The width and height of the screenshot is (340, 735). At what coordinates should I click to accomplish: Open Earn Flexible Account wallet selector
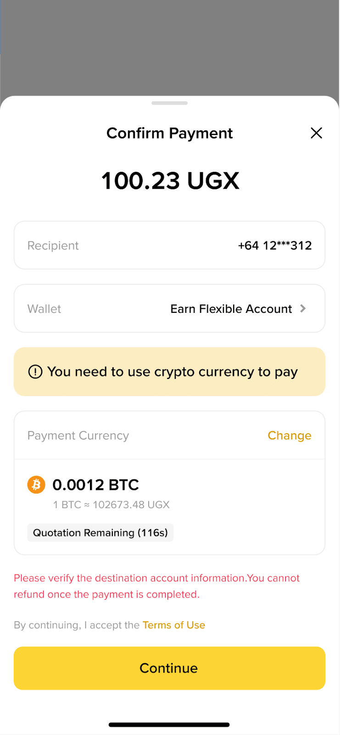169,309
